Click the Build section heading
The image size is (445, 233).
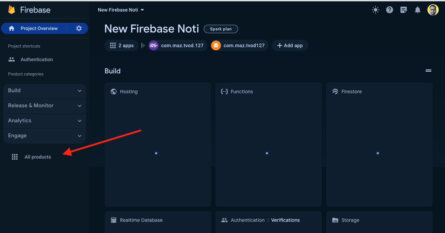click(113, 71)
